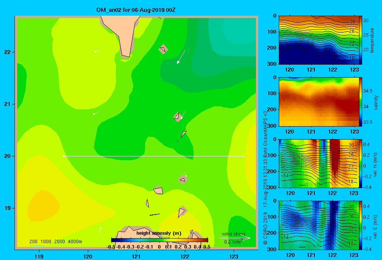Click the wind stress reference arrow
Viewport: 382px width, 260px height.
point(235,238)
